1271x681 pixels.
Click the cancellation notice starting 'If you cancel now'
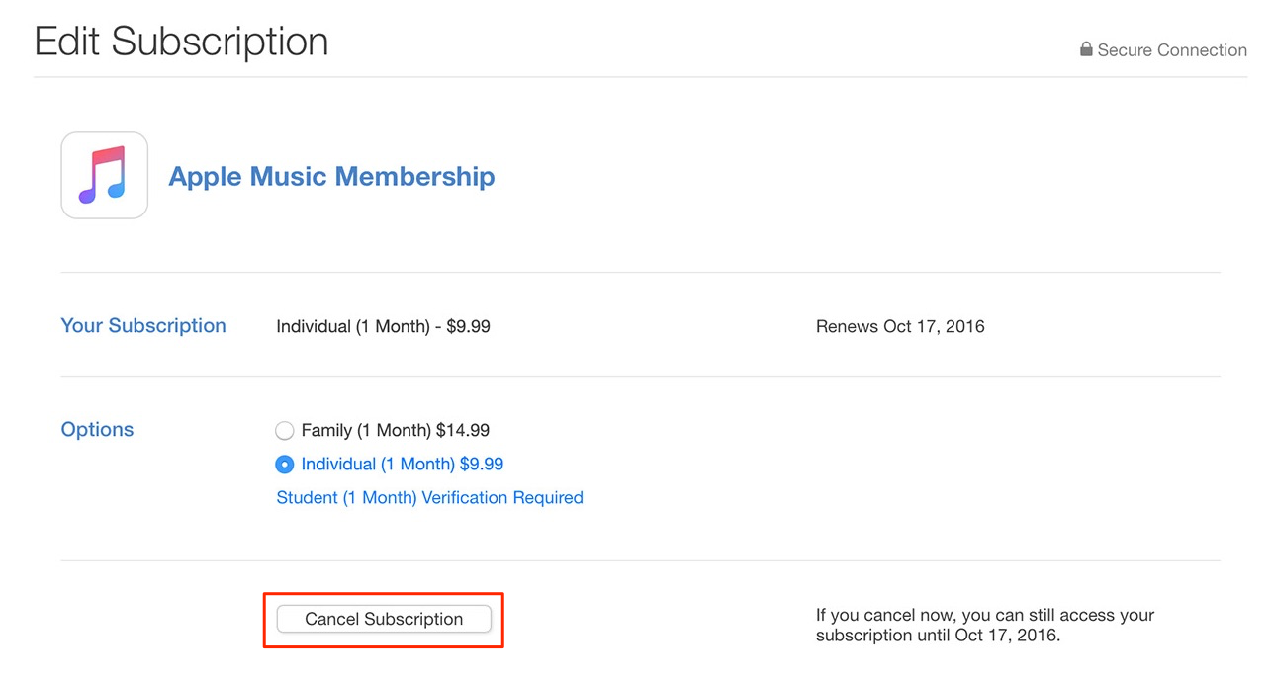tap(985, 626)
